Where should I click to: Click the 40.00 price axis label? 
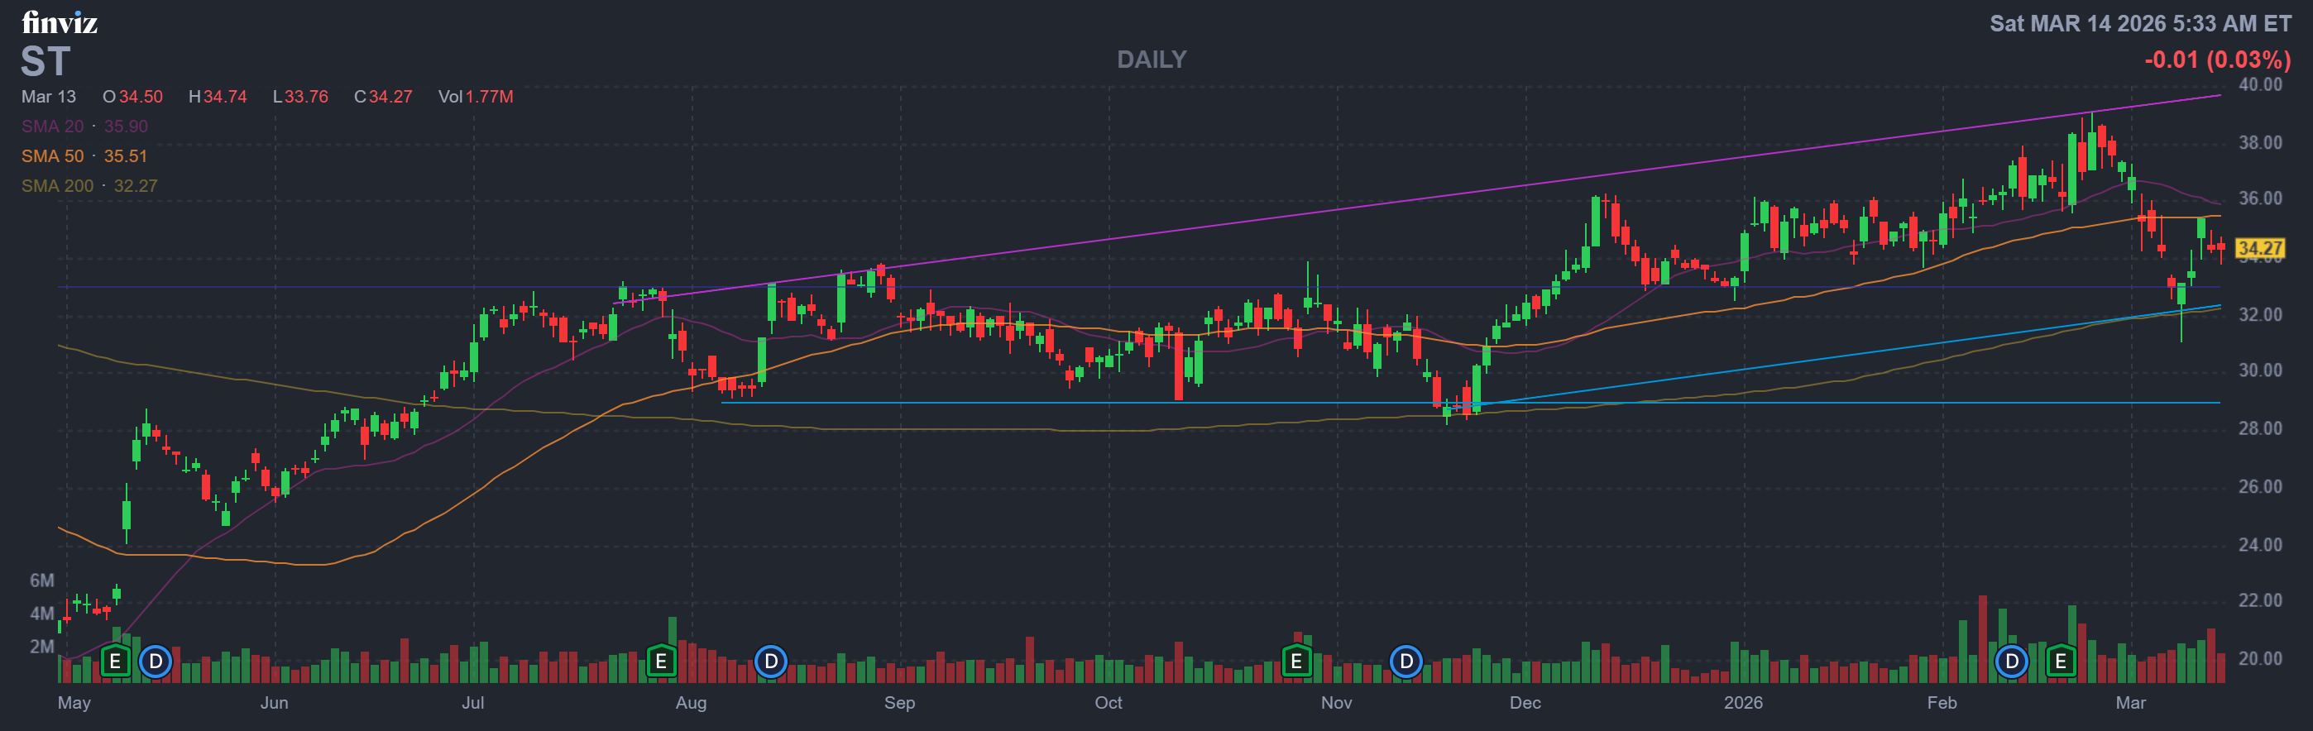[x=2259, y=84]
